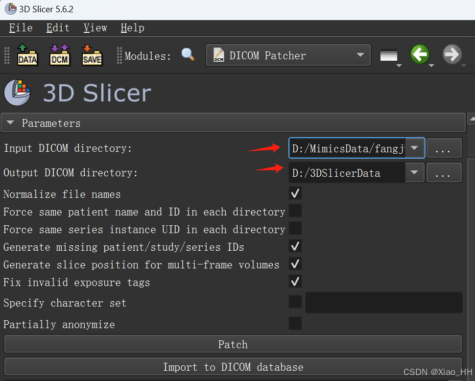Go back with green arrow
475x381 pixels.
[420, 54]
